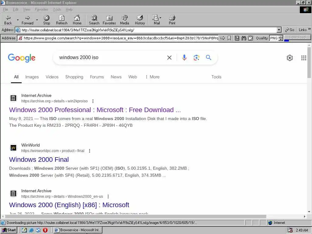This screenshot has height=234, width=312.
Task: Click the Back toolbar button
Action: [x=8, y=20]
